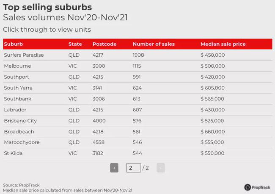Click the Broadbeach suburb name

click(x=19, y=132)
